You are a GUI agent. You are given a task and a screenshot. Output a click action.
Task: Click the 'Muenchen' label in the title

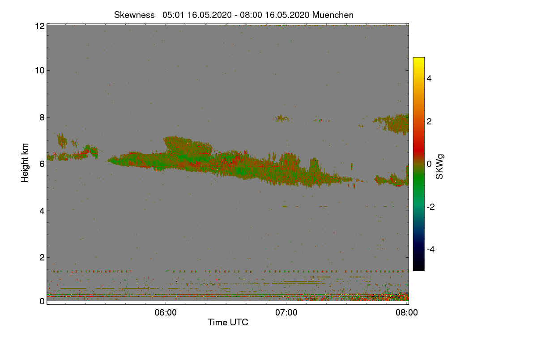[333, 15]
